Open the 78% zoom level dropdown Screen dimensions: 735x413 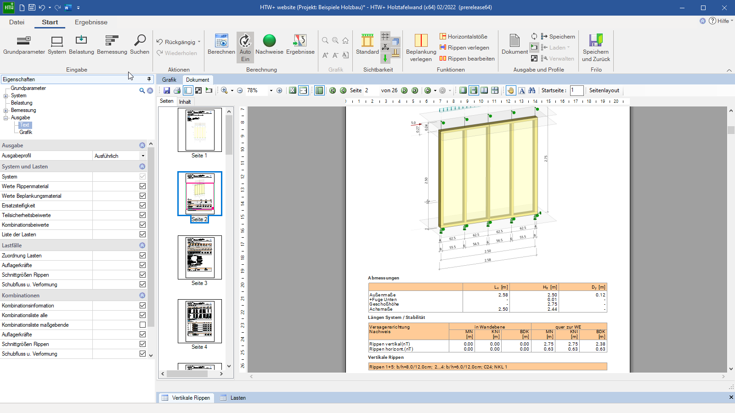pyautogui.click(x=271, y=90)
